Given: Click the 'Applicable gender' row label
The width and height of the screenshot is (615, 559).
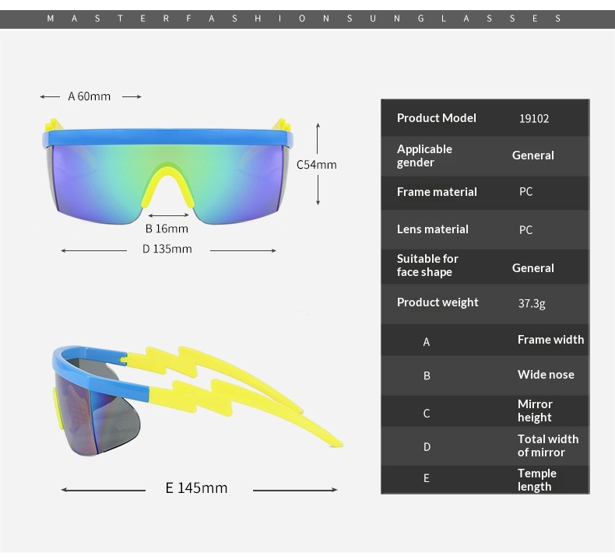Looking at the screenshot, I should (x=424, y=155).
